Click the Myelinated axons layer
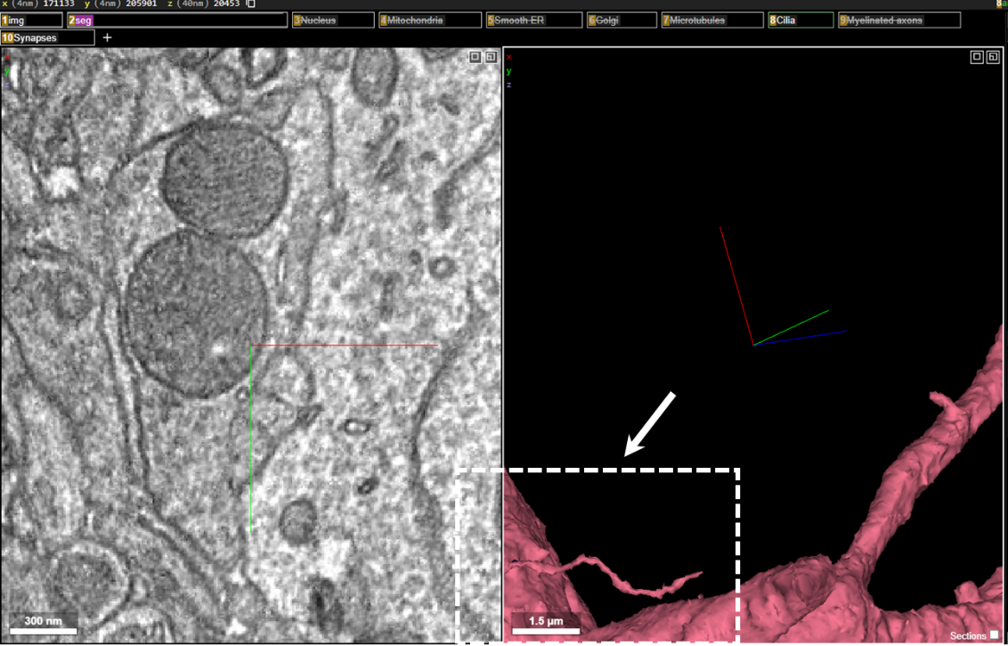Screen dimensions: 1008x646 pos(899,20)
